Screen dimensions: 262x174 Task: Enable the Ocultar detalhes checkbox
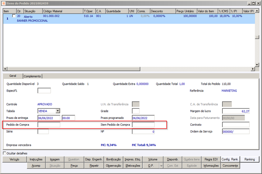(5, 153)
